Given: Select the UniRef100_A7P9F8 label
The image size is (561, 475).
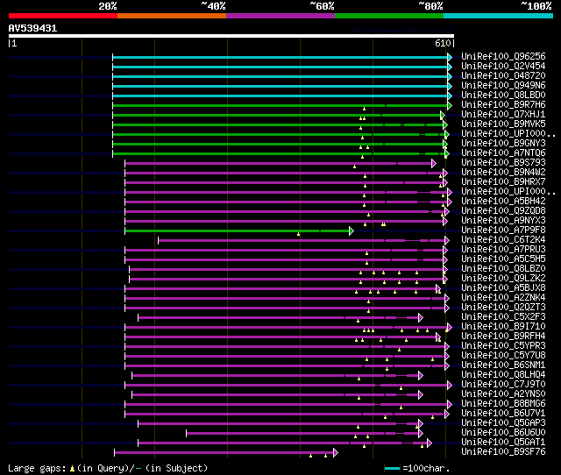Looking at the screenshot, I should pos(503,230).
